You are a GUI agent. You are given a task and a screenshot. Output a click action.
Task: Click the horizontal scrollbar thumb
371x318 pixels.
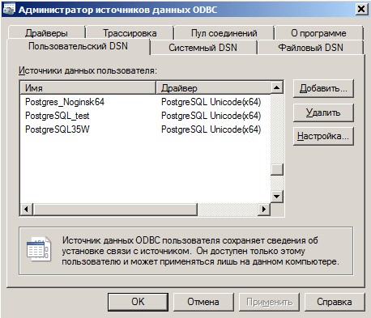tap(115, 209)
